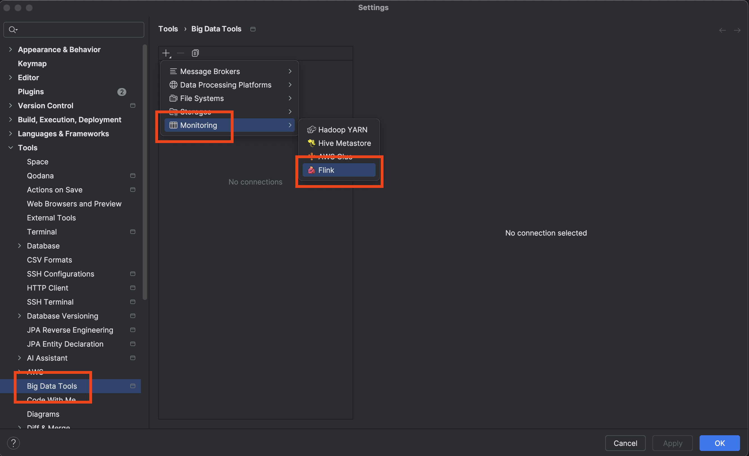The height and width of the screenshot is (456, 749).
Task: Click the Hive Metastore icon
Action: 311,143
